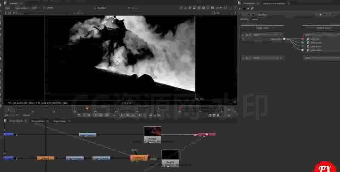Click the pencil icon in Properties toolbar

tap(252, 9)
